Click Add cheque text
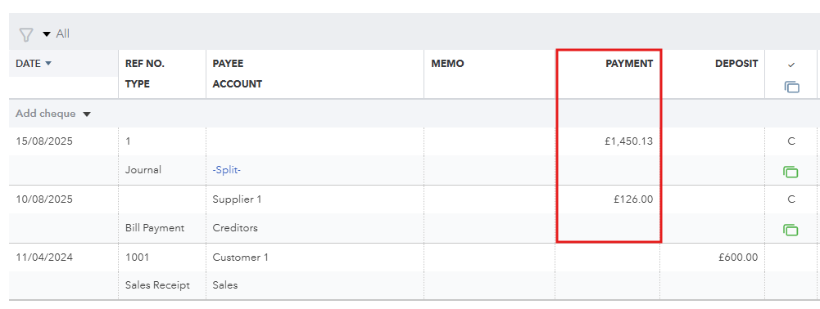 point(46,114)
